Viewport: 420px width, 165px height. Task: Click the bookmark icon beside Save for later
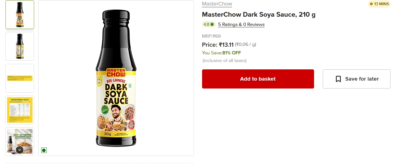tap(338, 79)
